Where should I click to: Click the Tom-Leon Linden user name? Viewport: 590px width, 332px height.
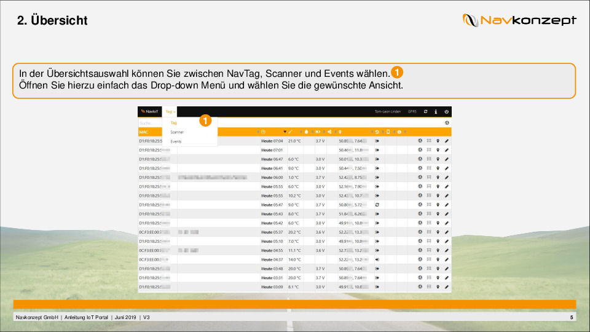tap(387, 112)
